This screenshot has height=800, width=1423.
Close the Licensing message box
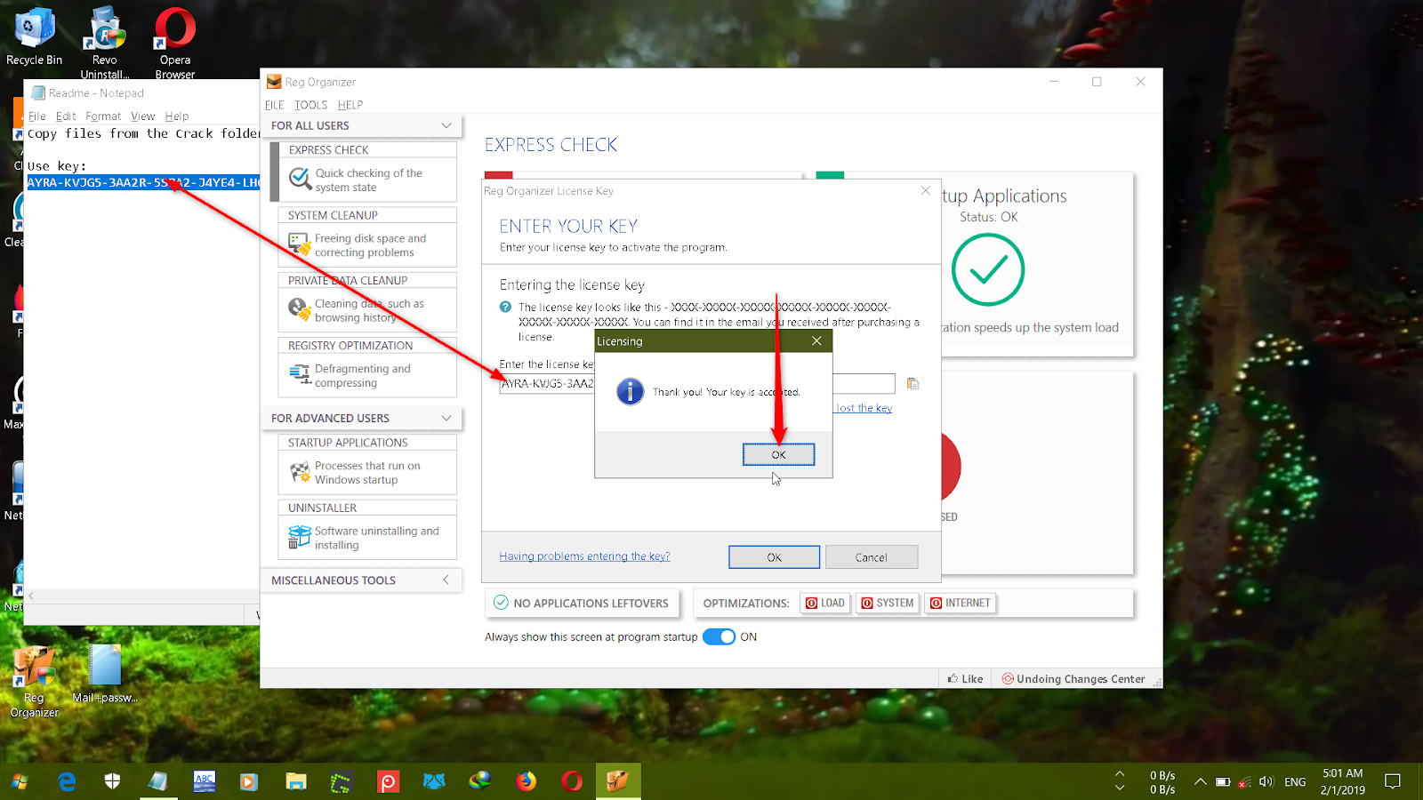tap(816, 340)
